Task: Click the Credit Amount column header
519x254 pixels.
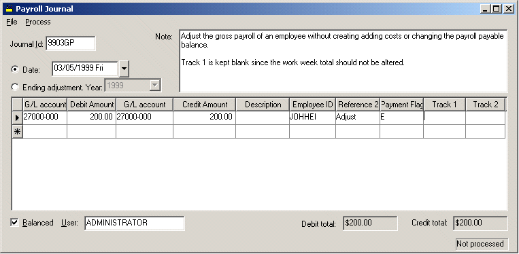Action: 205,105
